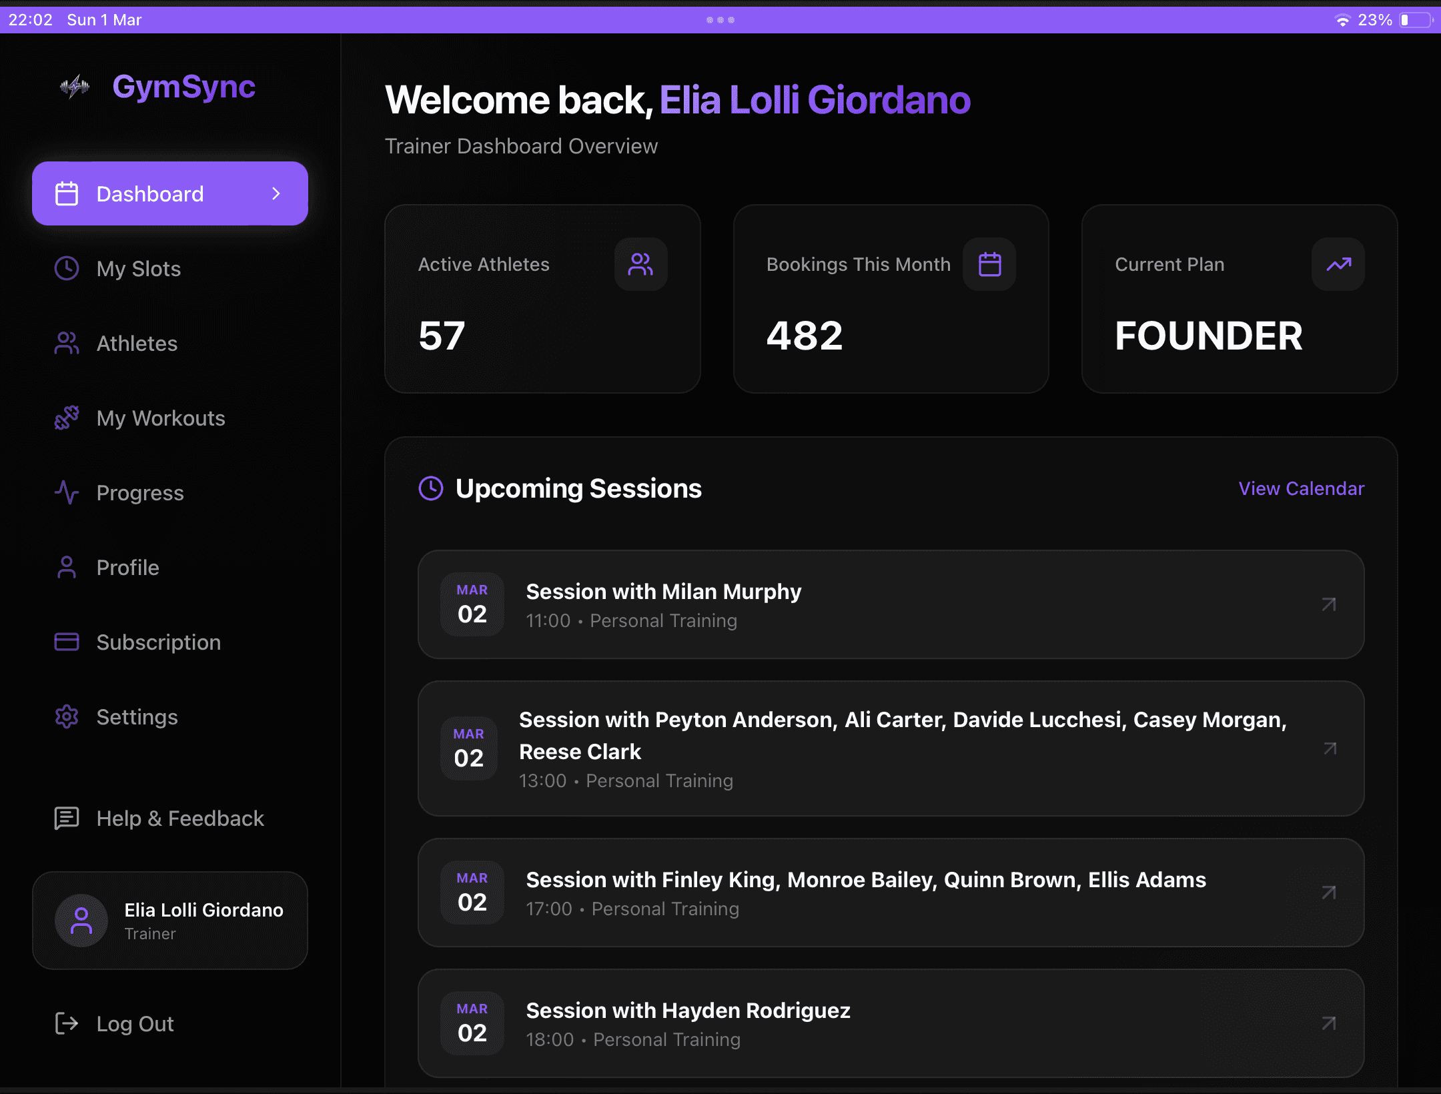Screen dimensions: 1441x1094
Task: Click the Active Athletes people icon
Action: pyautogui.click(x=640, y=264)
